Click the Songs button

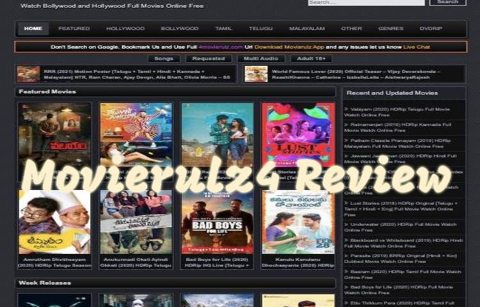pos(164,58)
